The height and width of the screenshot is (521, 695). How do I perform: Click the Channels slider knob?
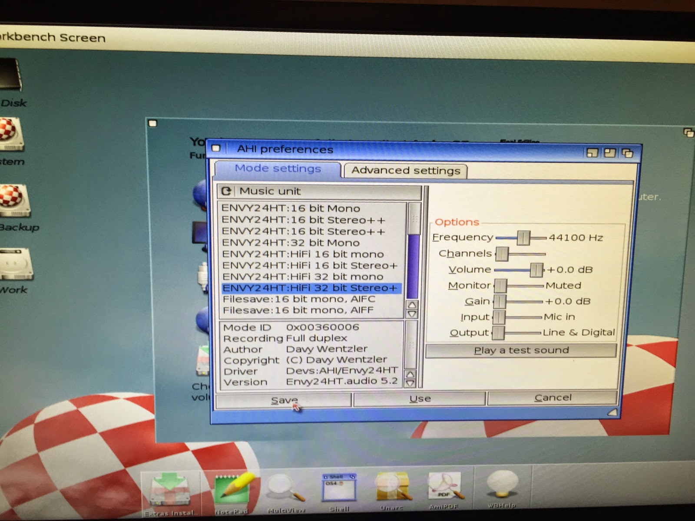pos(502,254)
